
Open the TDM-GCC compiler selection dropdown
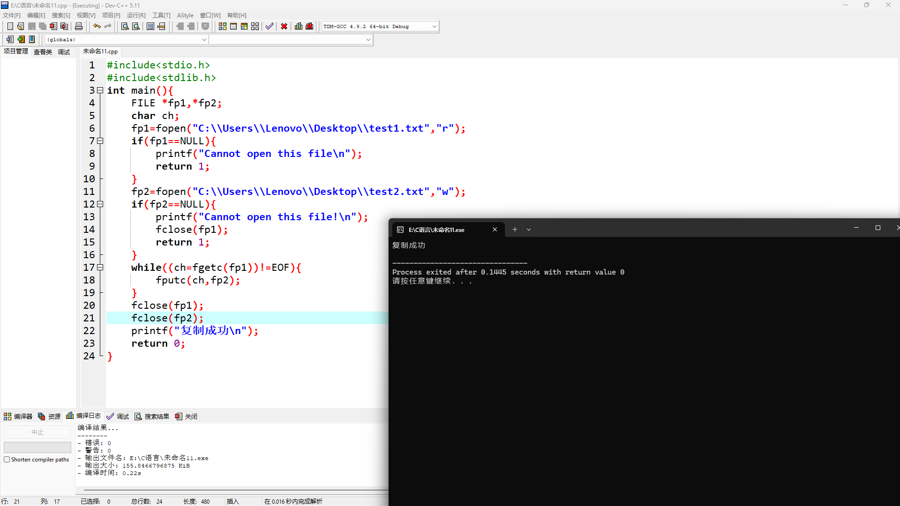pos(434,27)
